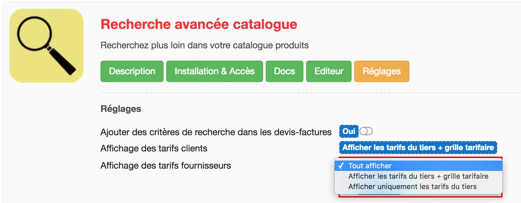Open the Description tab
The image size is (521, 203).
(132, 71)
